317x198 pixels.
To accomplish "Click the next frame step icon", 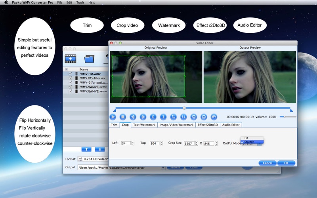I will [x=143, y=117].
